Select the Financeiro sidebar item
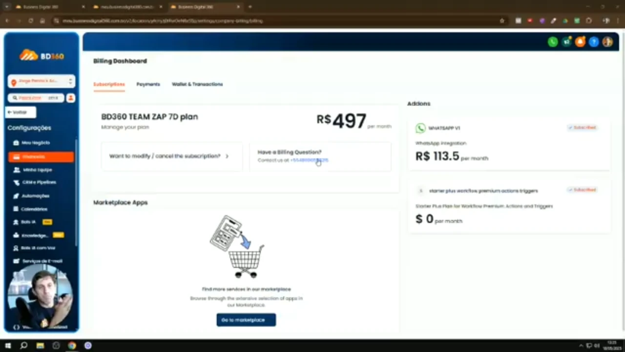The height and width of the screenshot is (352, 625). [41, 157]
